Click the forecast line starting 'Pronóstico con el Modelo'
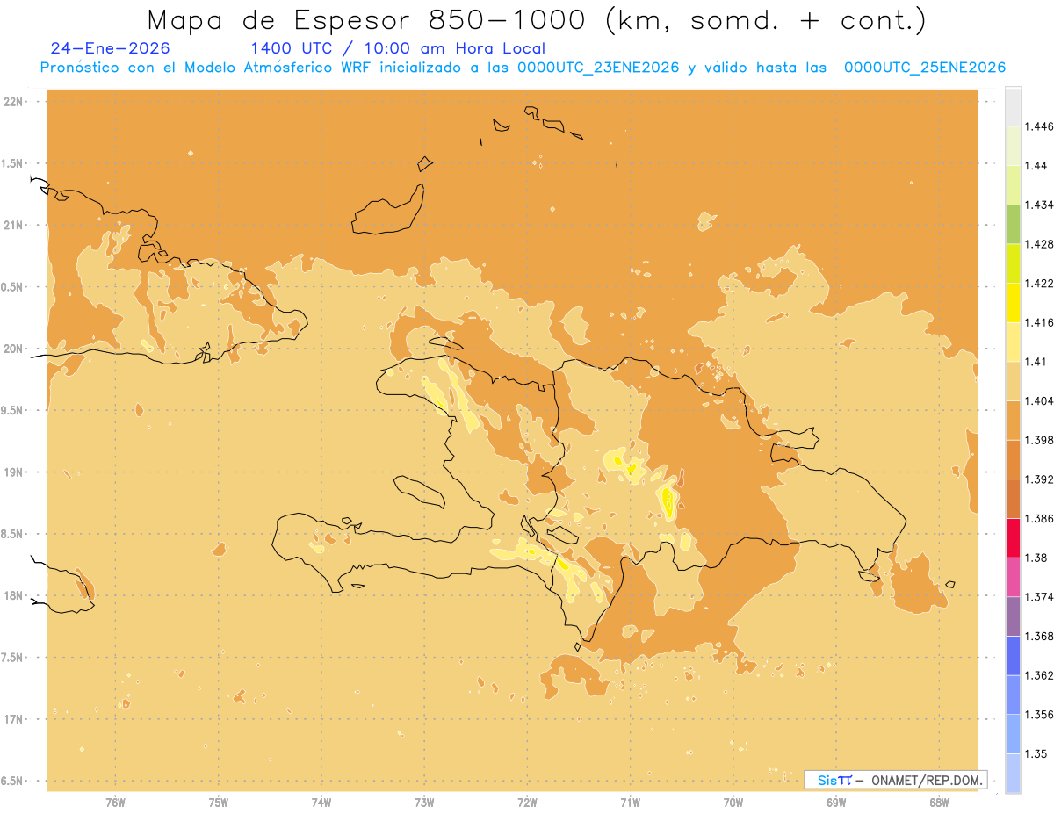The width and height of the screenshot is (1054, 814). point(523,68)
